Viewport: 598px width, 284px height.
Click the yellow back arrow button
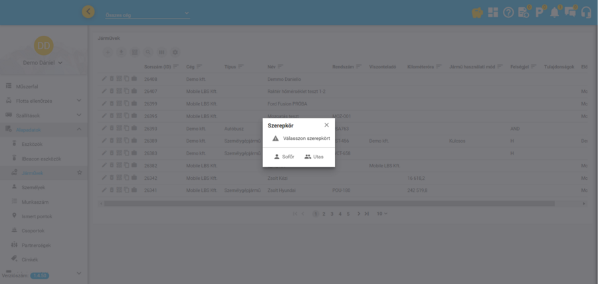pyautogui.click(x=88, y=12)
